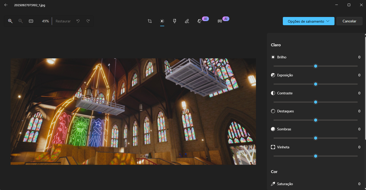Maximize the photo editor window

[x=349, y=5]
